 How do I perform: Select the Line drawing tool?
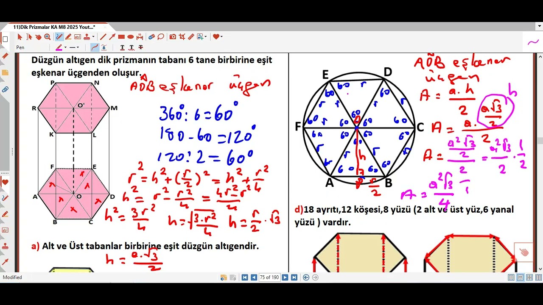103,37
